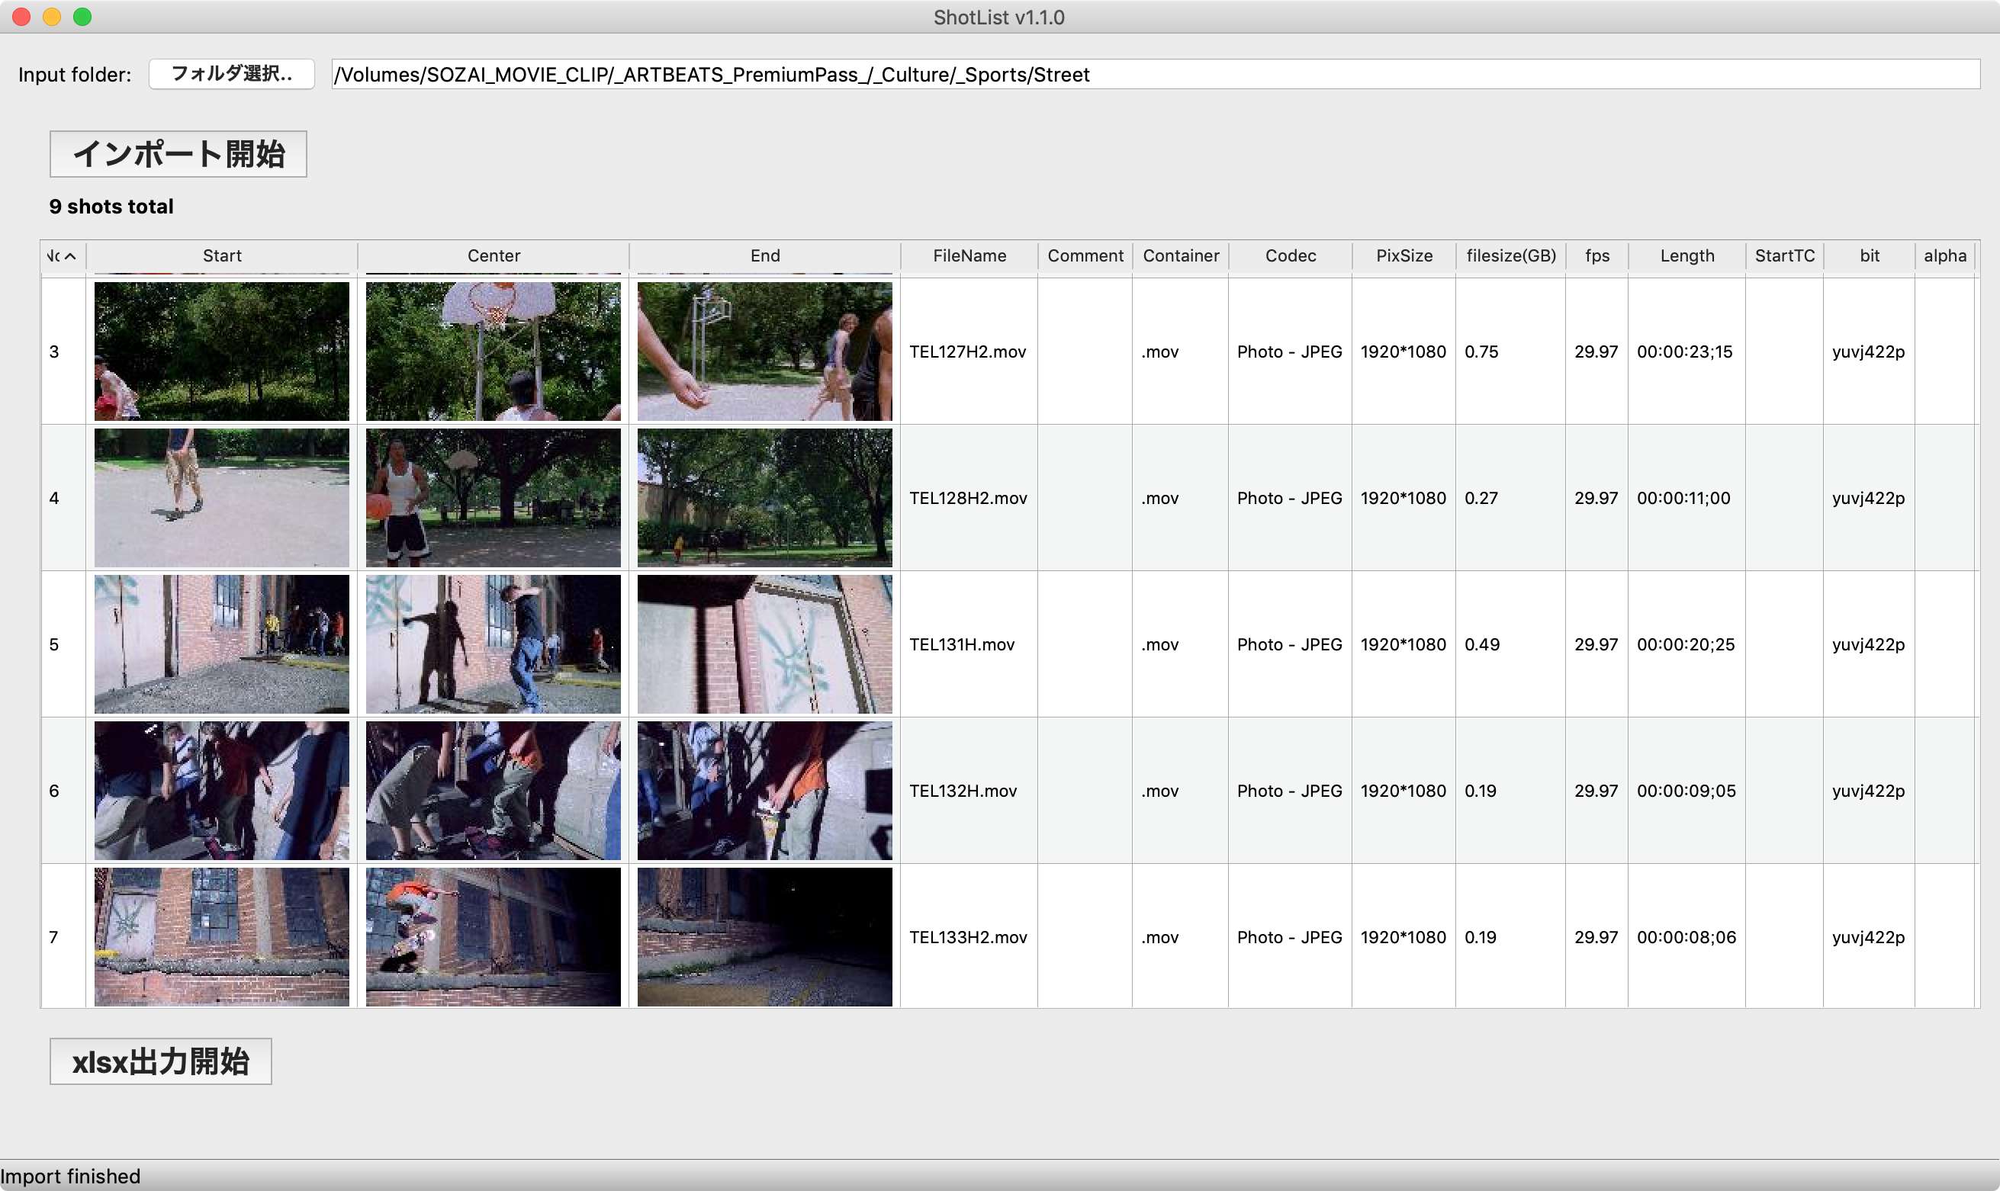Click the green macOS zoom window button

(x=82, y=17)
